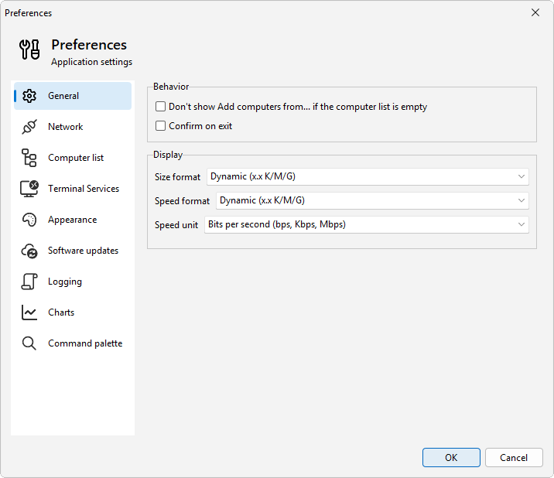Screen dimensions: 554x478
Task: Open the Size format dropdown
Action: click(368, 176)
